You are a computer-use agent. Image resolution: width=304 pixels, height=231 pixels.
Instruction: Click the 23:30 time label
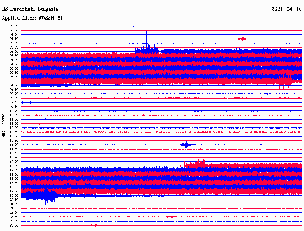pos(14,225)
